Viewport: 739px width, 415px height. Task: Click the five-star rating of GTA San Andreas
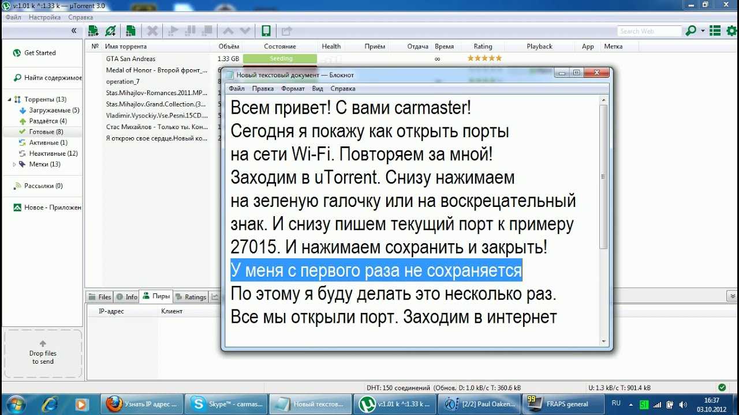pos(484,58)
